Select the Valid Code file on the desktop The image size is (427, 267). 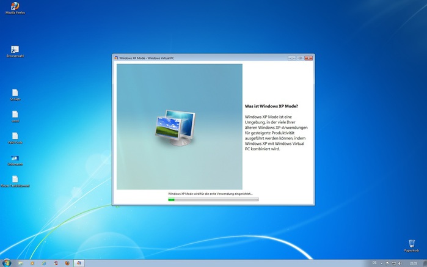point(15,138)
